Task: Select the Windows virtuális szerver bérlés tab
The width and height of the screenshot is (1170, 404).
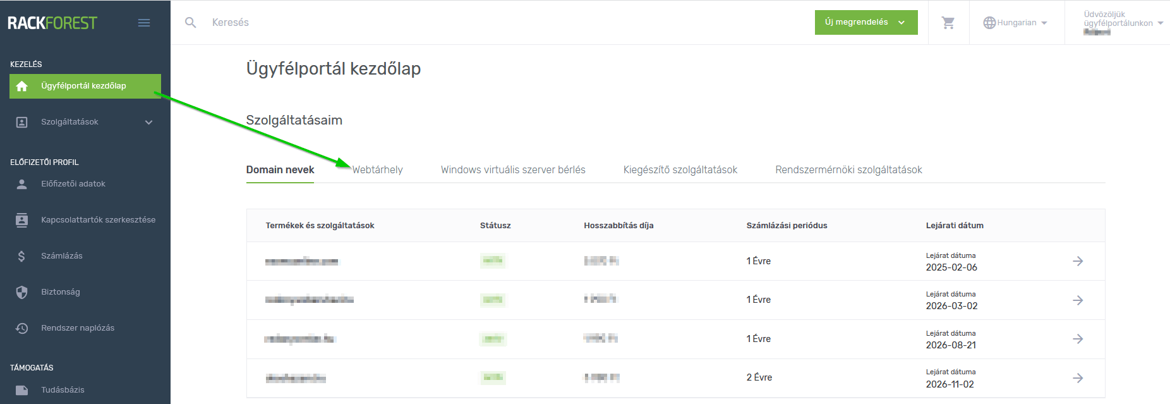Action: point(513,170)
